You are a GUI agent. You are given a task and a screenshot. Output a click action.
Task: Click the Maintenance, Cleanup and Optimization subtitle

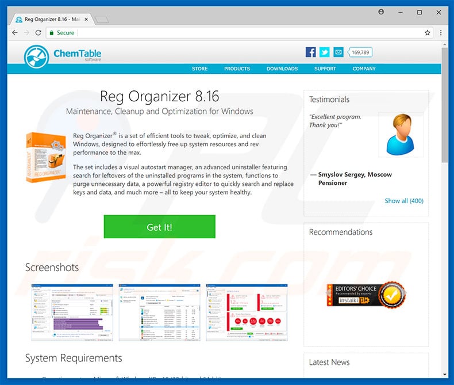pyautogui.click(x=160, y=111)
